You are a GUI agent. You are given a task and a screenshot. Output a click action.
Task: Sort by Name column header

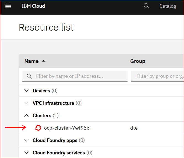coord(32,61)
